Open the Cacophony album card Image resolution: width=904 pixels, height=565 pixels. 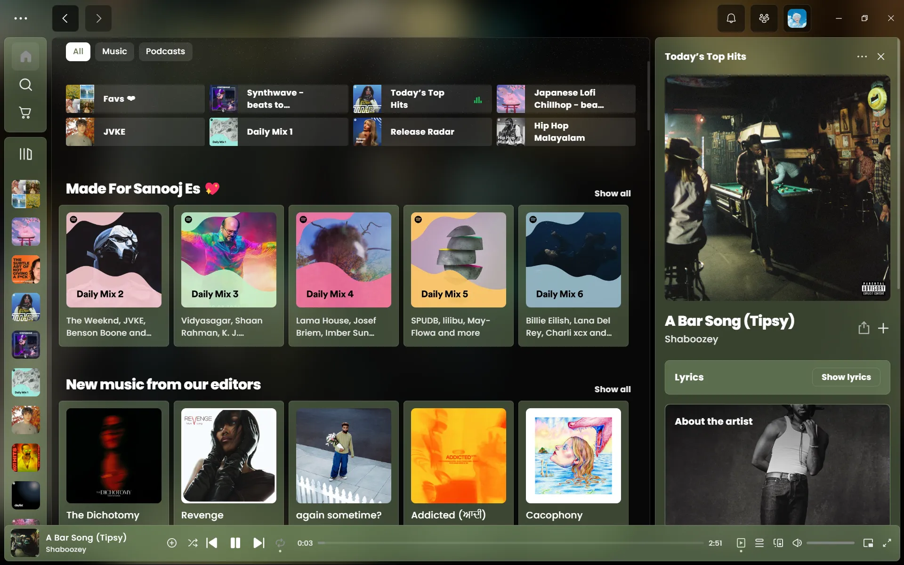[573, 463]
